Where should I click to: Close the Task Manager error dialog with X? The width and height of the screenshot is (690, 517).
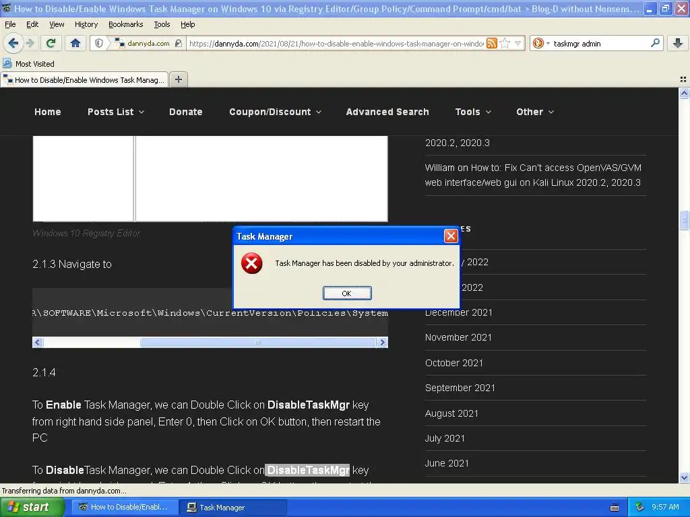pos(451,236)
